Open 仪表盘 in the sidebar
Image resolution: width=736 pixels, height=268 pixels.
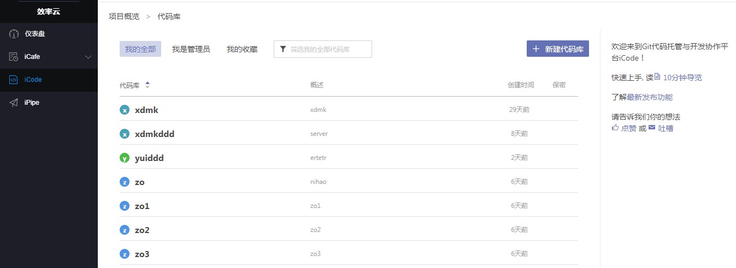point(49,34)
